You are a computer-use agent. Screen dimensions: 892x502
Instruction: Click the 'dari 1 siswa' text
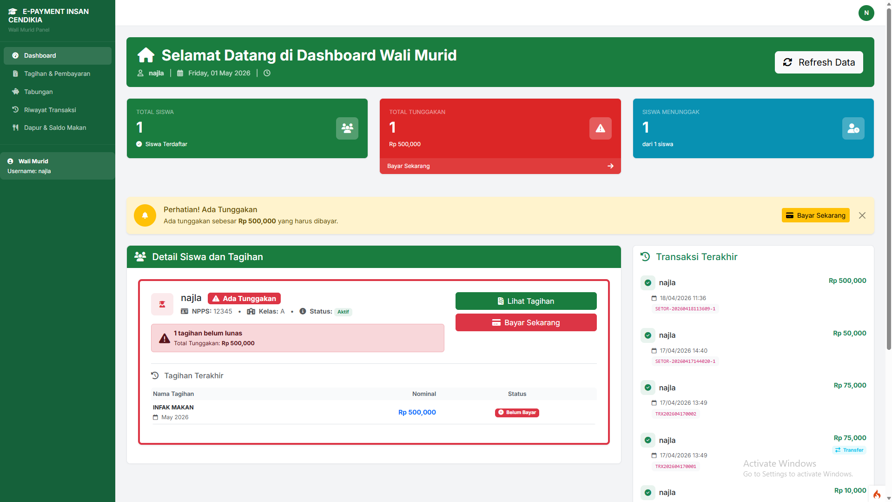(658, 144)
